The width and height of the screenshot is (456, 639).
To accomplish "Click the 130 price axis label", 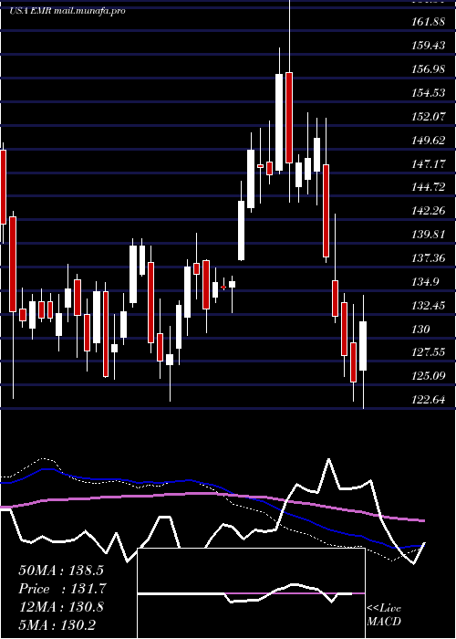I will (x=420, y=329).
